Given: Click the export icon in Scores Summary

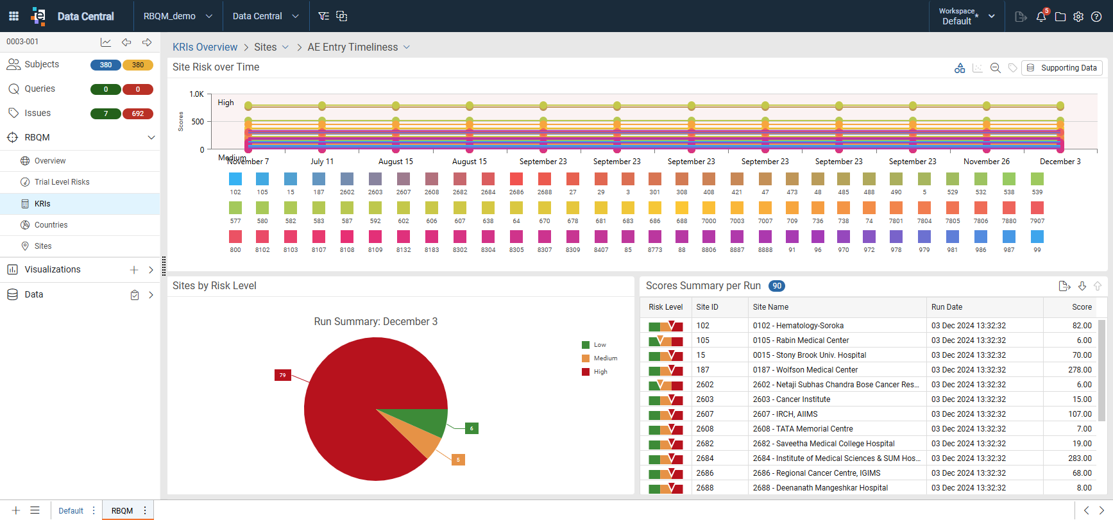Looking at the screenshot, I should [1064, 286].
